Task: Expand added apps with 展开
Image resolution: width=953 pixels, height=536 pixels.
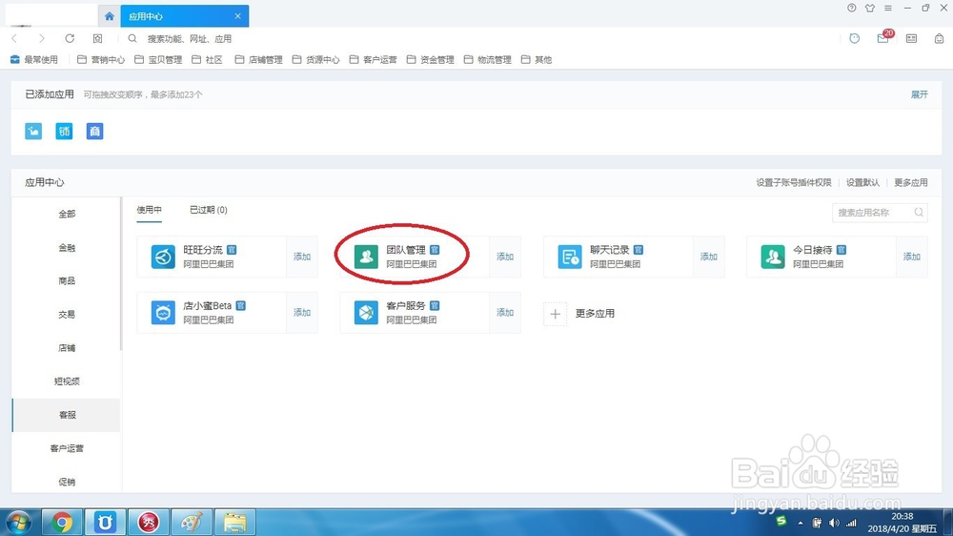Action: point(919,94)
